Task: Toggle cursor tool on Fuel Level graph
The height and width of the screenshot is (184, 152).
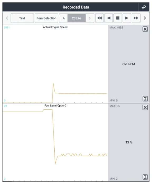Action: pyautogui.click(x=145, y=177)
